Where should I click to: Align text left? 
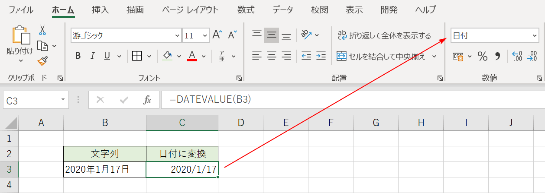257,56
